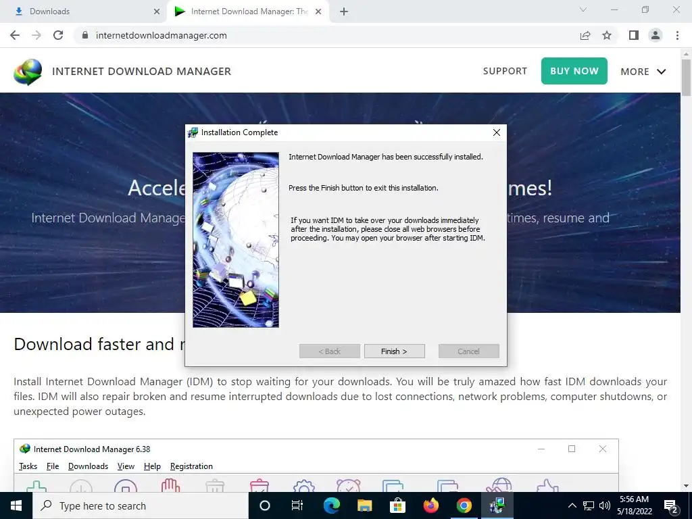Select the Internet Download Manager tab
692x519 pixels.
[x=247, y=11]
